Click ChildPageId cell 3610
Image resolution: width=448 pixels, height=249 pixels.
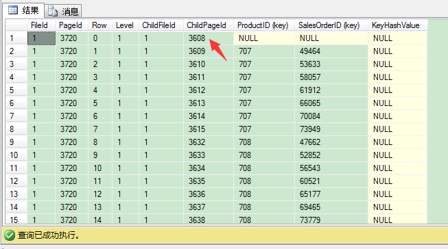209,64
